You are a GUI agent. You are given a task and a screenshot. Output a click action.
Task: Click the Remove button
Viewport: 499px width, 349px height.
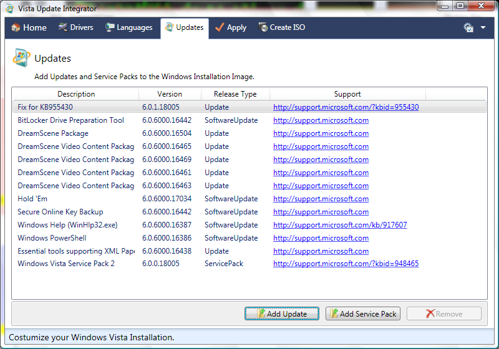click(444, 313)
